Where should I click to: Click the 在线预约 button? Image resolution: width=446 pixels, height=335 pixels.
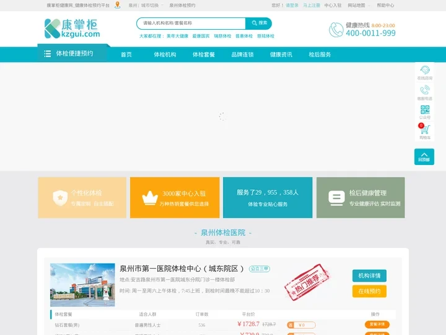point(369,291)
